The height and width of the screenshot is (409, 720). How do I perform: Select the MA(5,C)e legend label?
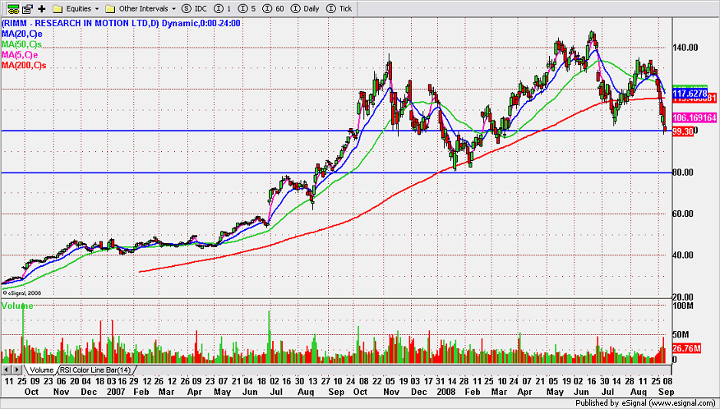[x=18, y=55]
